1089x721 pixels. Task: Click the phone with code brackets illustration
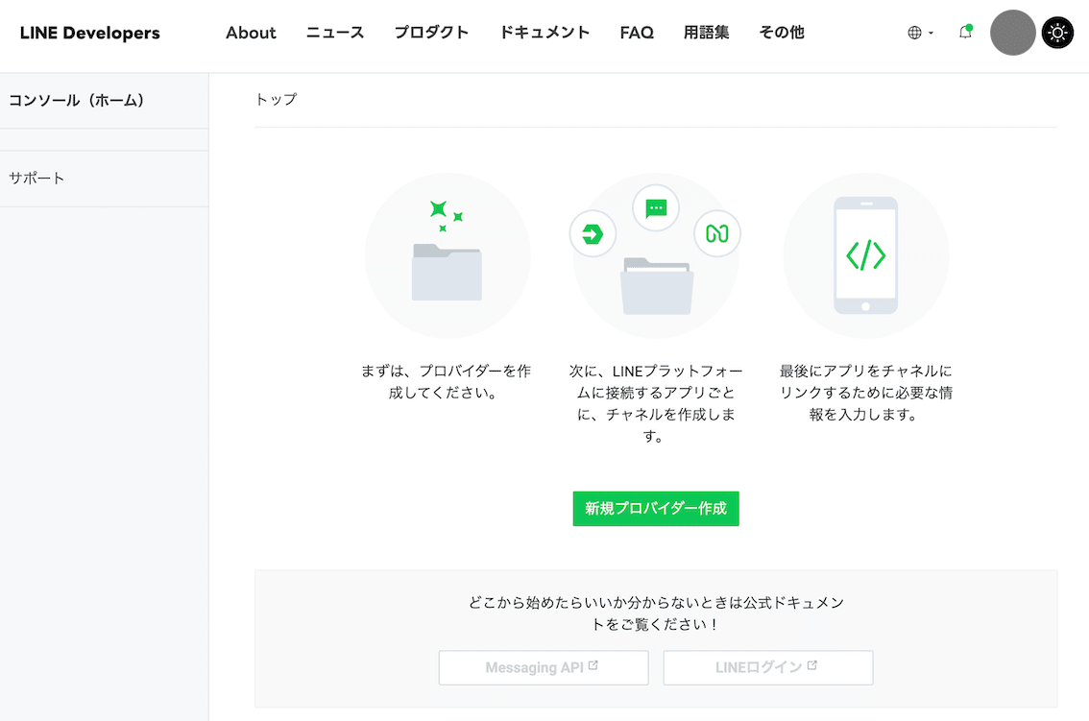click(x=865, y=255)
